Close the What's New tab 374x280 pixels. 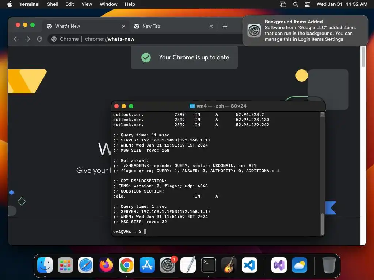123,26
